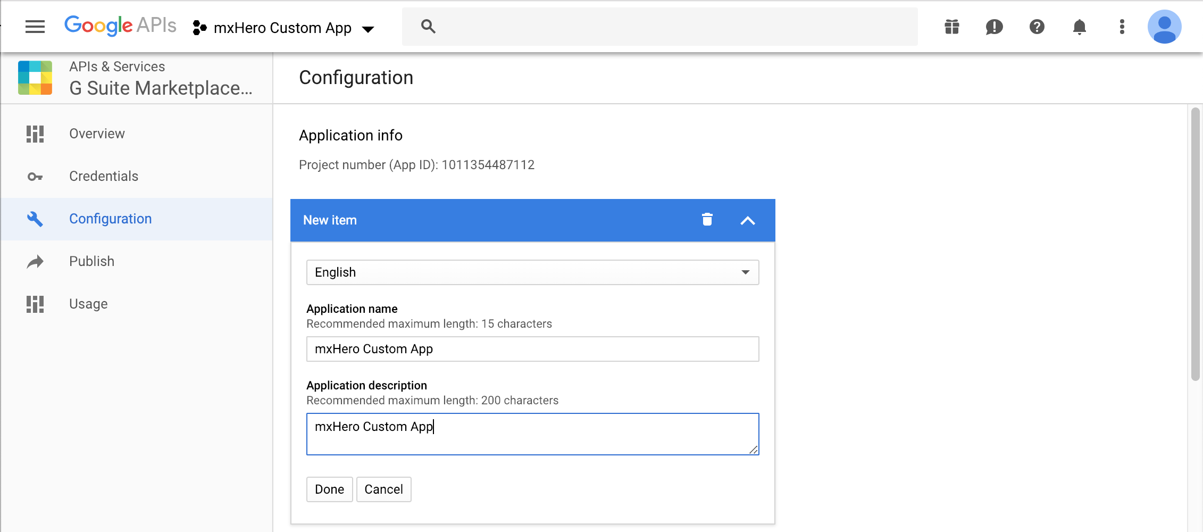Go to Publish in sidebar
Image resolution: width=1203 pixels, height=532 pixels.
[92, 261]
